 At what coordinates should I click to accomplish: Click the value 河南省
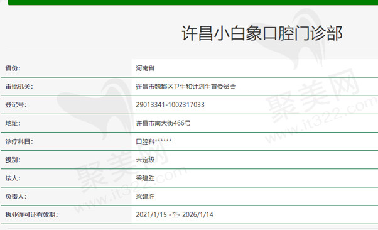(145, 68)
